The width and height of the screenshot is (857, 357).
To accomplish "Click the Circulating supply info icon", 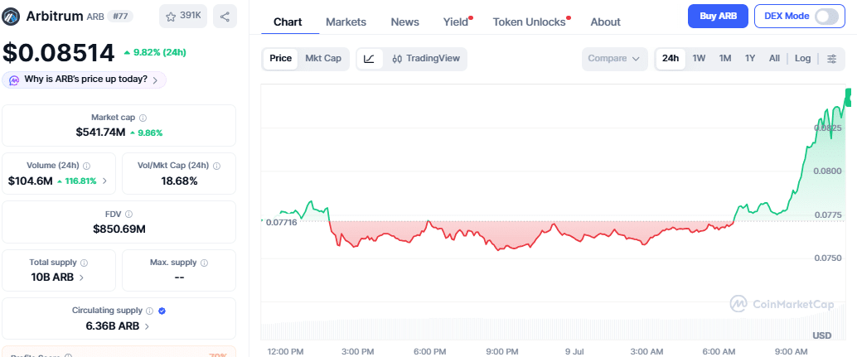I will tap(149, 311).
